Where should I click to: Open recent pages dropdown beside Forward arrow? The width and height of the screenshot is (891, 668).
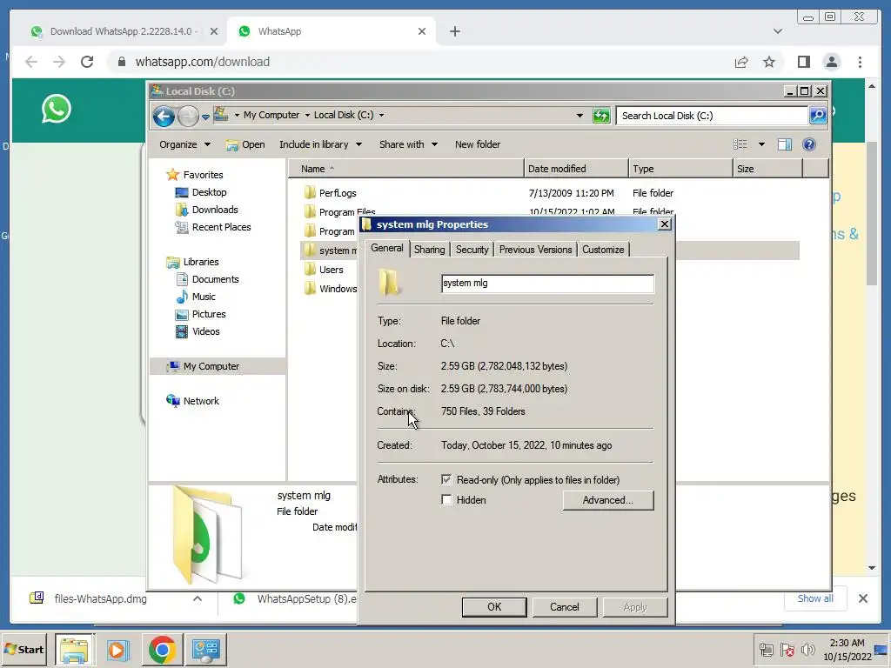click(x=205, y=117)
